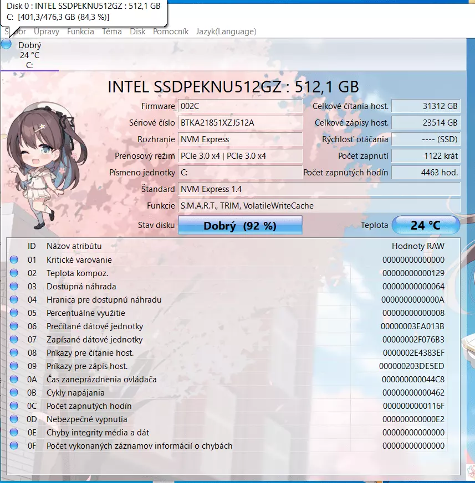Open the Téma menu
The height and width of the screenshot is (483, 475).
point(112,32)
